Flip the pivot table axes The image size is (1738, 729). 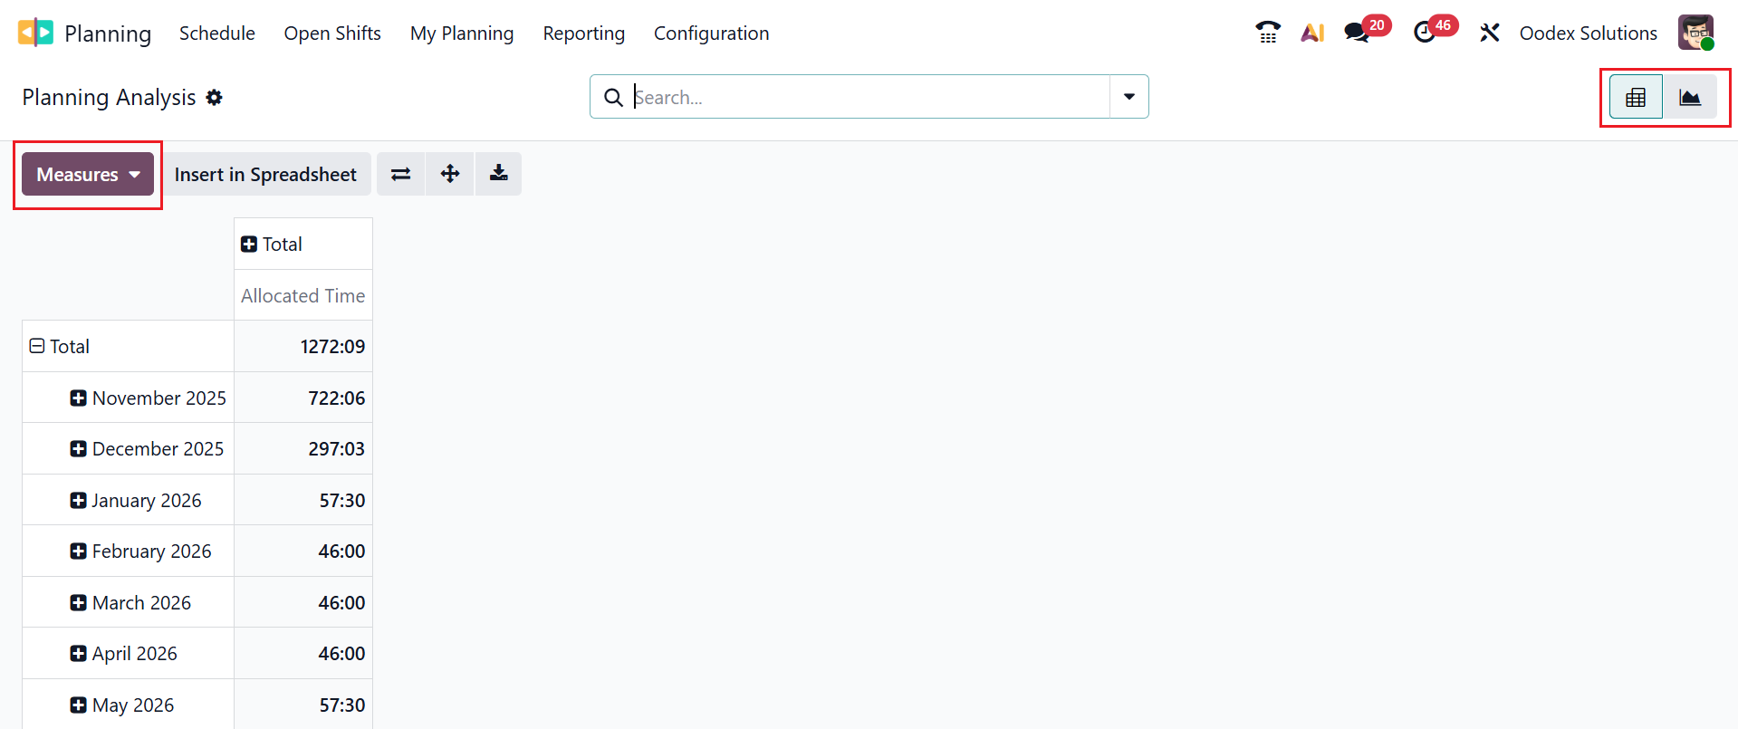click(x=400, y=173)
